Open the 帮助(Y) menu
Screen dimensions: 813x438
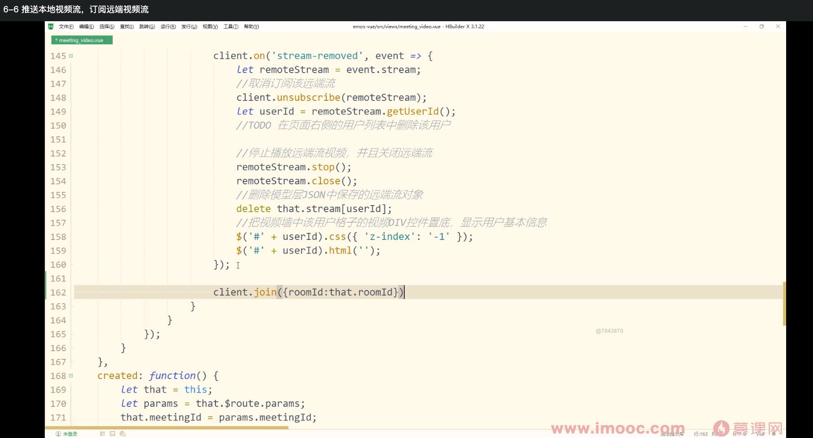(251, 26)
